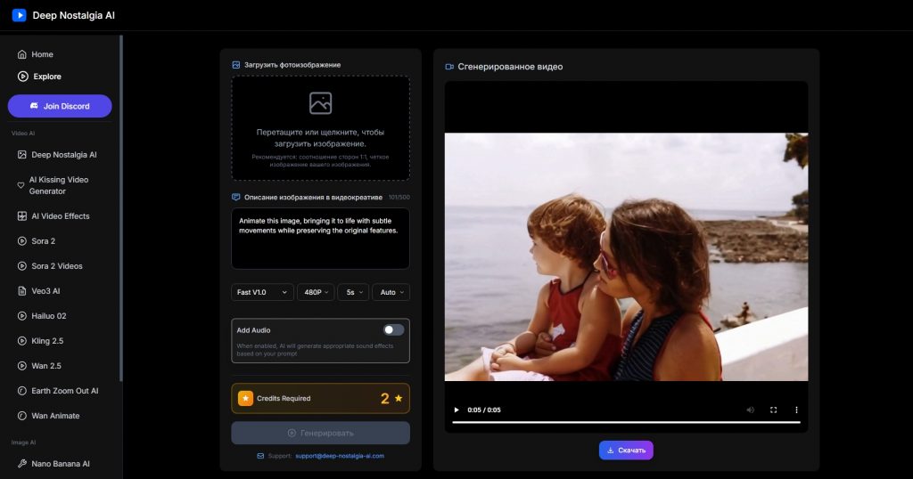This screenshot has height=479, width=913.
Task: Click the image upload placeholder icon
Action: tap(320, 103)
